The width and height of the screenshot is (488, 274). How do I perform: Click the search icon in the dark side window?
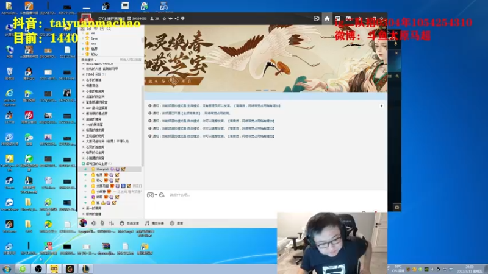tap(397, 76)
